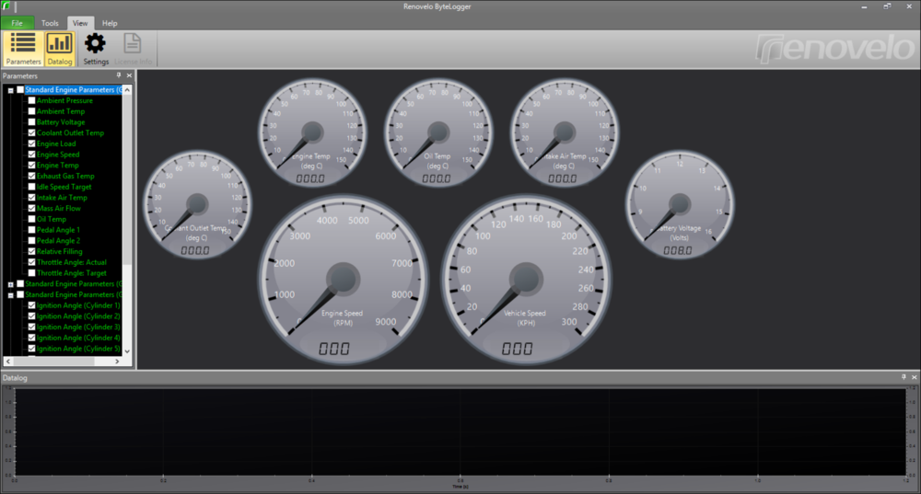Uncheck the Engine Load checkbox
This screenshot has height=494, width=921.
tap(31, 144)
